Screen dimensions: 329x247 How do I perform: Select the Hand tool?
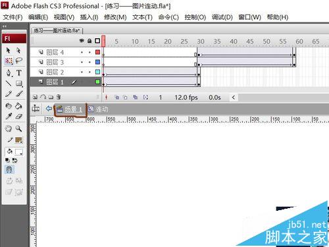tap(9, 128)
